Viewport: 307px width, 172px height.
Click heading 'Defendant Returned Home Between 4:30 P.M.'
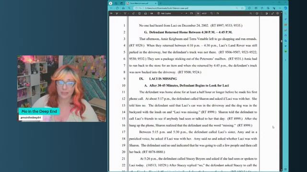coord(191,32)
